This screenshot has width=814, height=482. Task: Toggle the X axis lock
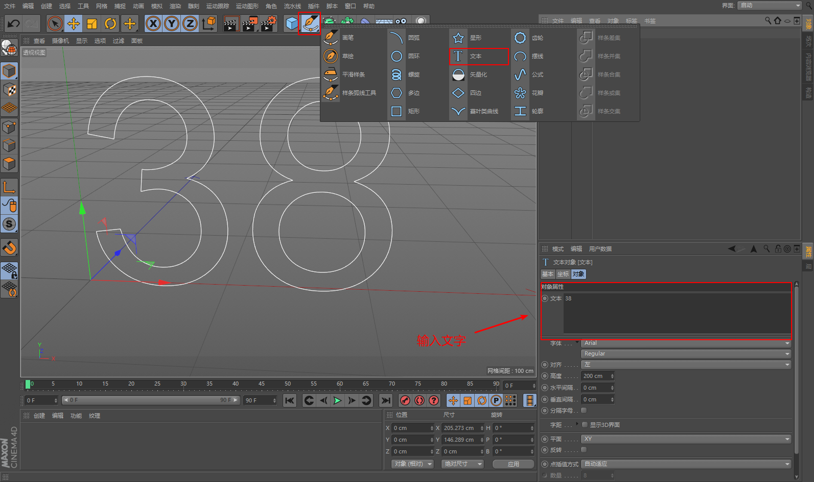click(153, 23)
